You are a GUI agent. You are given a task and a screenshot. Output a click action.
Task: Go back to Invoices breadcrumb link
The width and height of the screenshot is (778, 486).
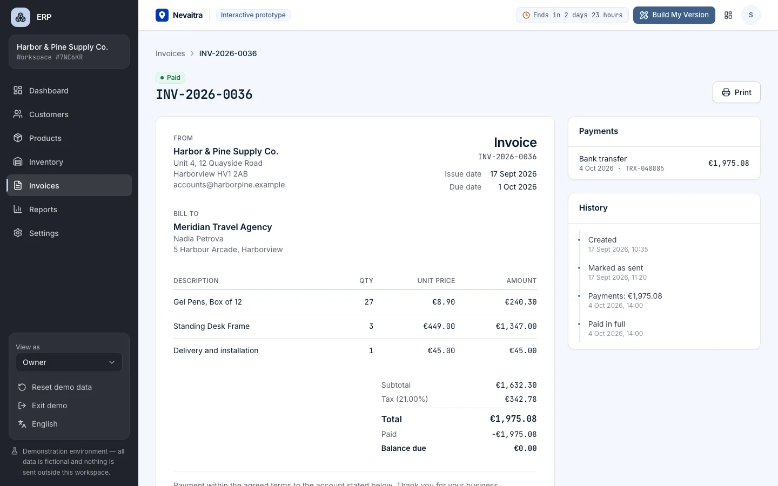(x=170, y=53)
